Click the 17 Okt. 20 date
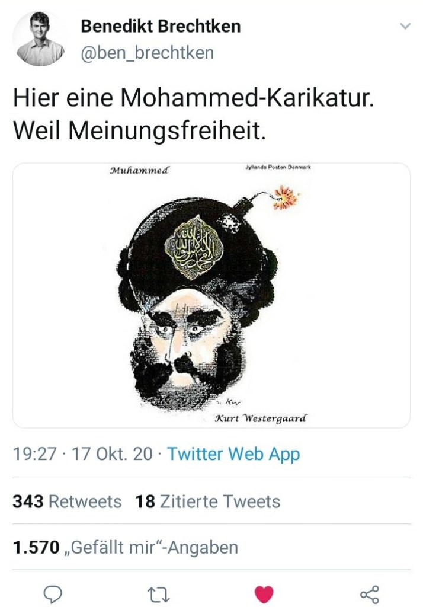The height and width of the screenshot is (607, 423). (x=112, y=453)
